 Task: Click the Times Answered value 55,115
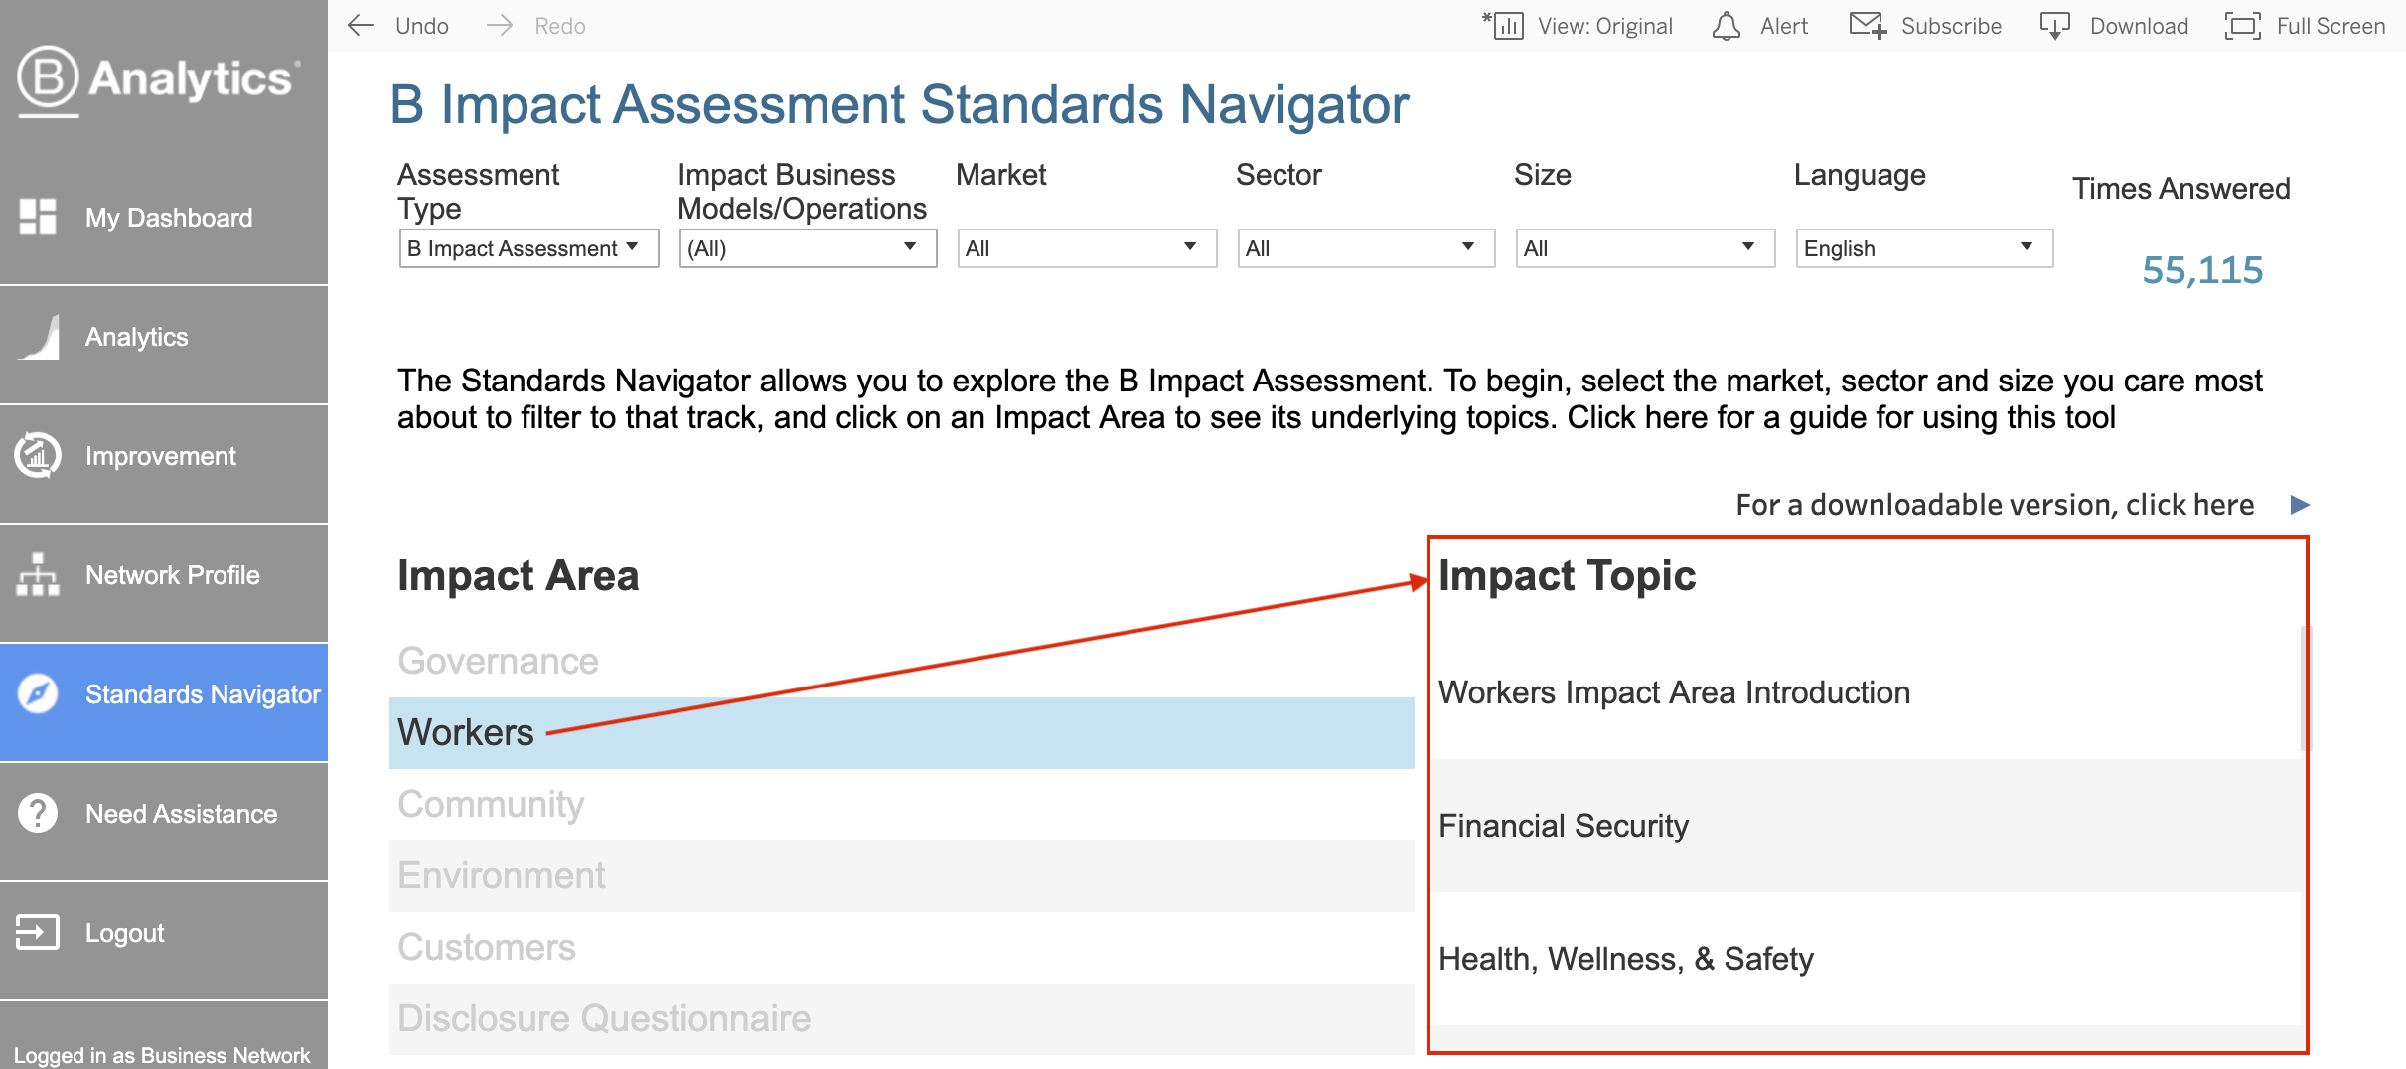point(2202,270)
